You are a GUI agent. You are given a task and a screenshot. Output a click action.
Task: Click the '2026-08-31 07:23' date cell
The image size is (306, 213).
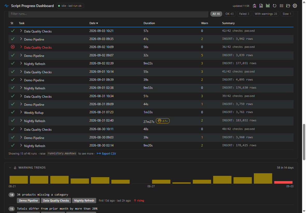click(101, 112)
